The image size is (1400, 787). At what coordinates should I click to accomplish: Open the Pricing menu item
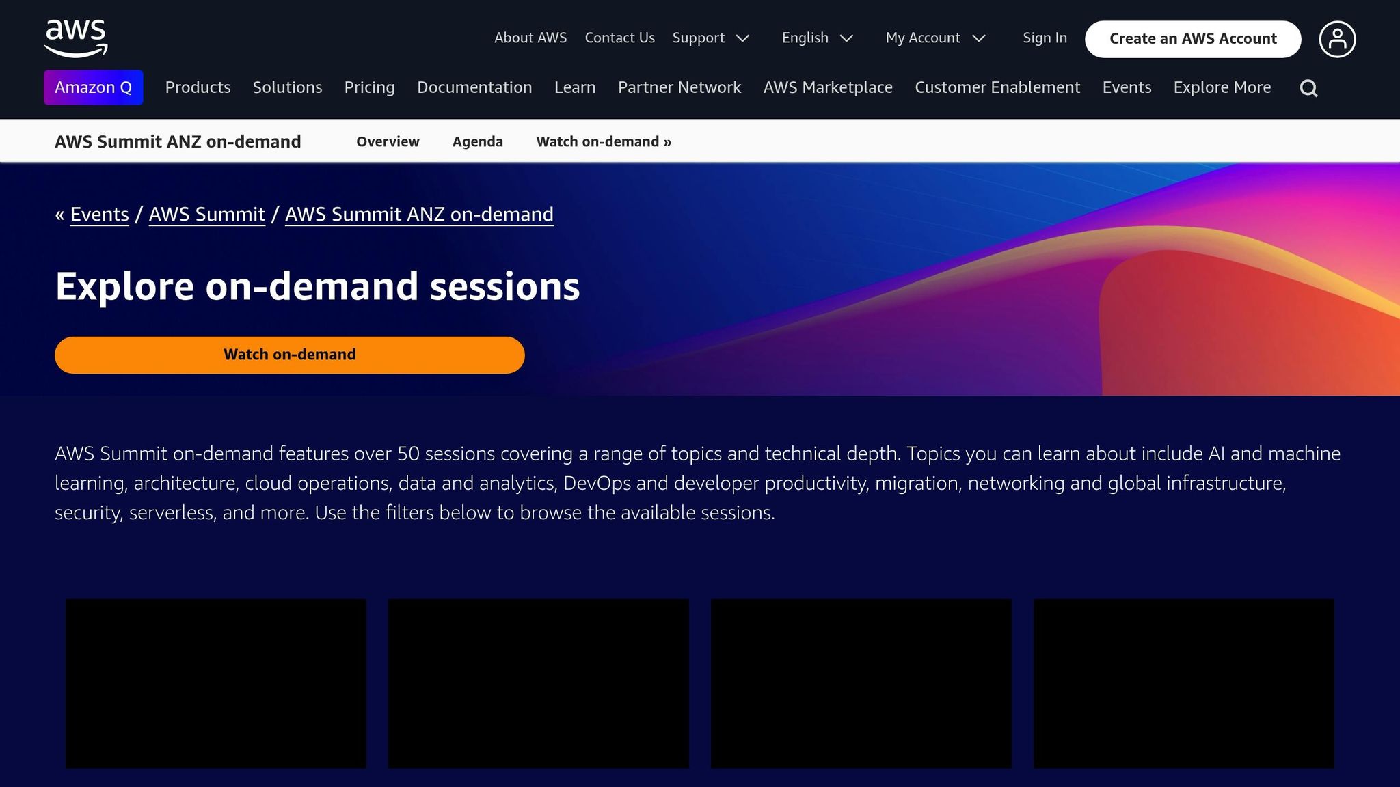click(369, 87)
